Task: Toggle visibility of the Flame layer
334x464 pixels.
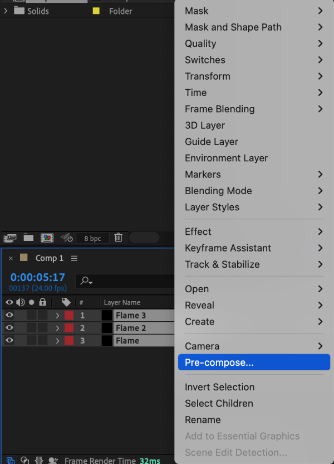Action: [x=9, y=341]
